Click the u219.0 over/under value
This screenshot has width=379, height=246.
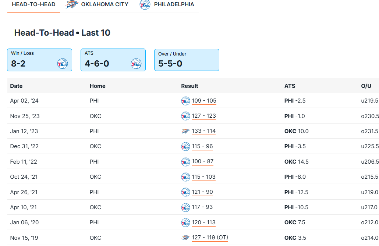point(369,192)
